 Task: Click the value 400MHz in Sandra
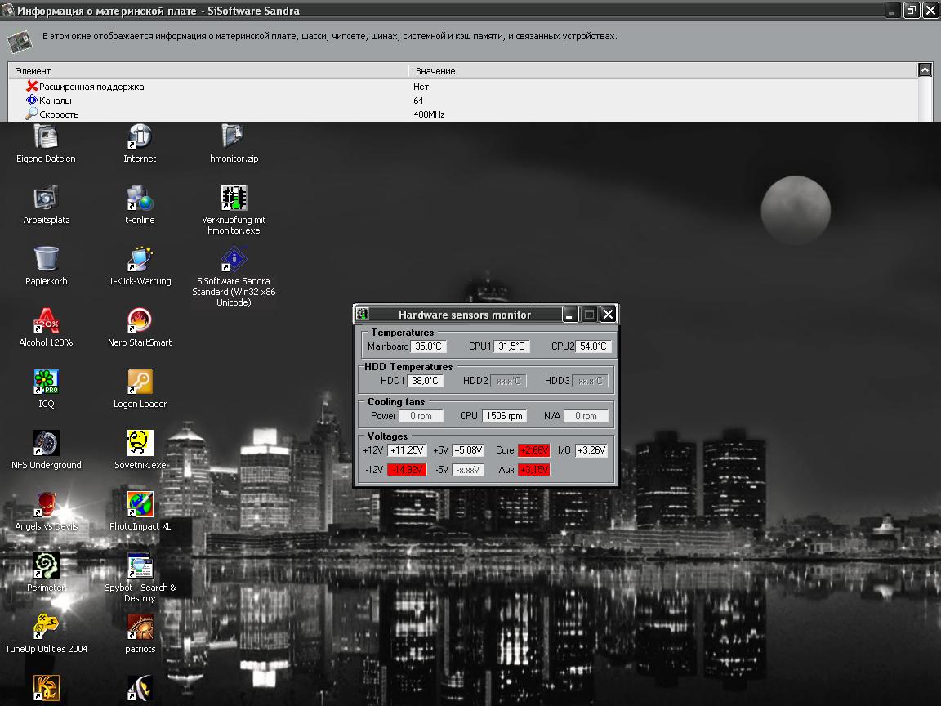coord(429,114)
